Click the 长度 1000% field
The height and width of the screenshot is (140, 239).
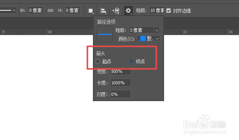[120, 83]
